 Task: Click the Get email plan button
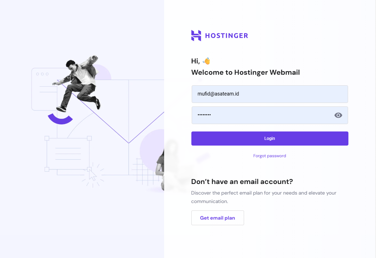[218, 218]
